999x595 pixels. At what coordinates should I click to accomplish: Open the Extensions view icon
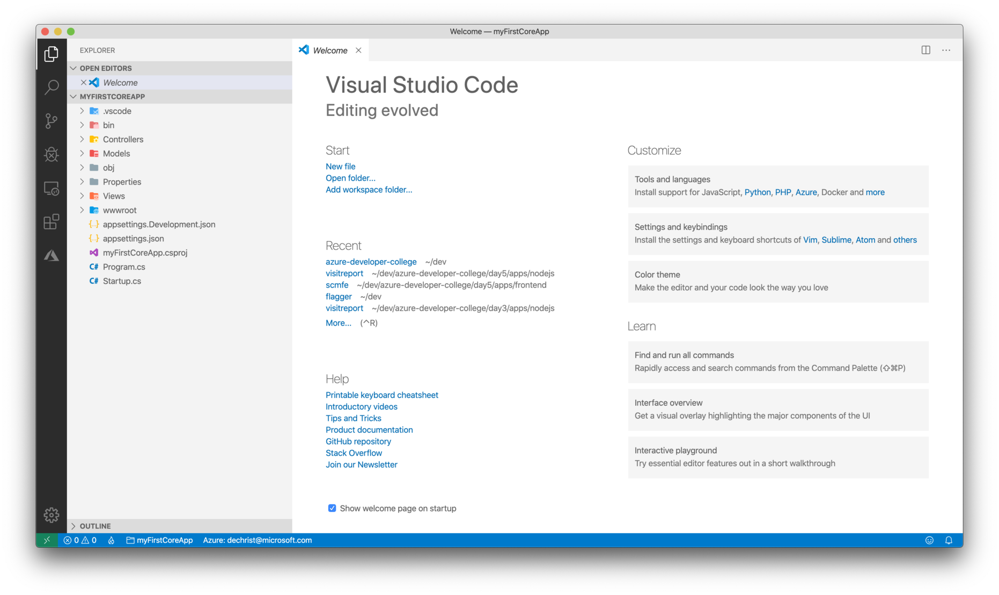tap(51, 222)
